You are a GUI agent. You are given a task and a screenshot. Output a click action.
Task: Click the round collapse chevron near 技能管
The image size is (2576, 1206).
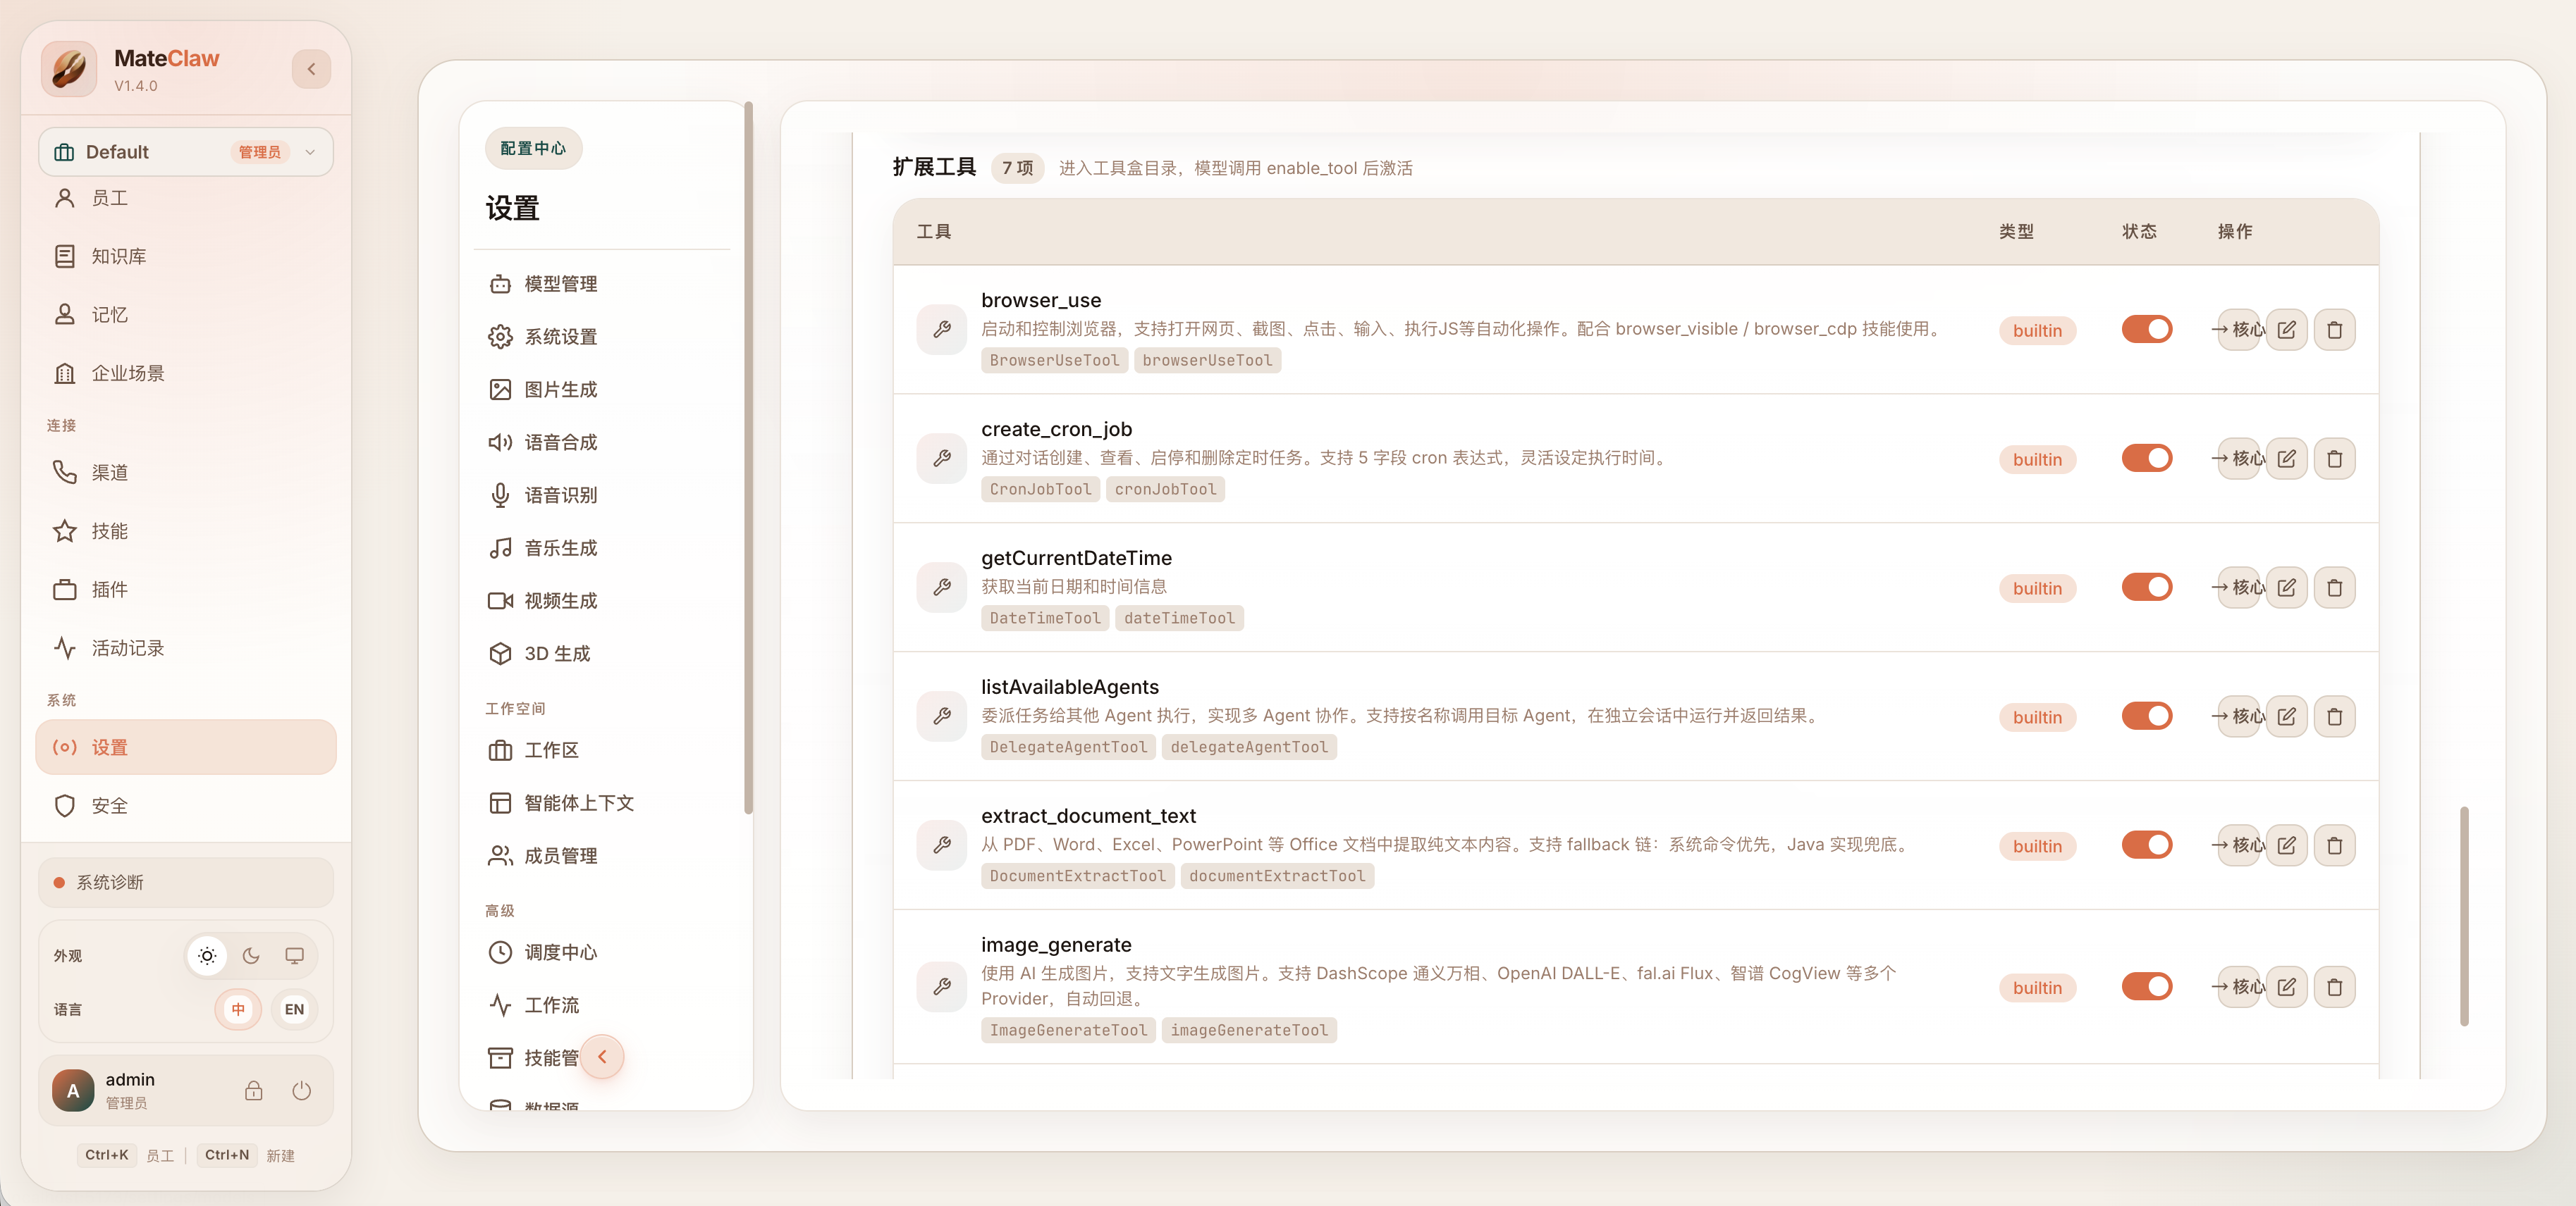point(602,1057)
